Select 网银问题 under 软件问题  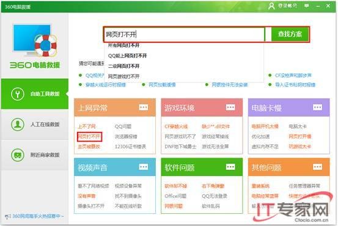click(x=174, y=206)
